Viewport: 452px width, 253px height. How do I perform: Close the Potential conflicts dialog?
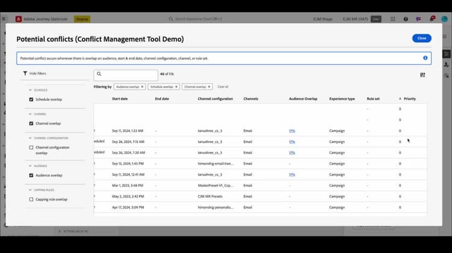pyautogui.click(x=422, y=38)
